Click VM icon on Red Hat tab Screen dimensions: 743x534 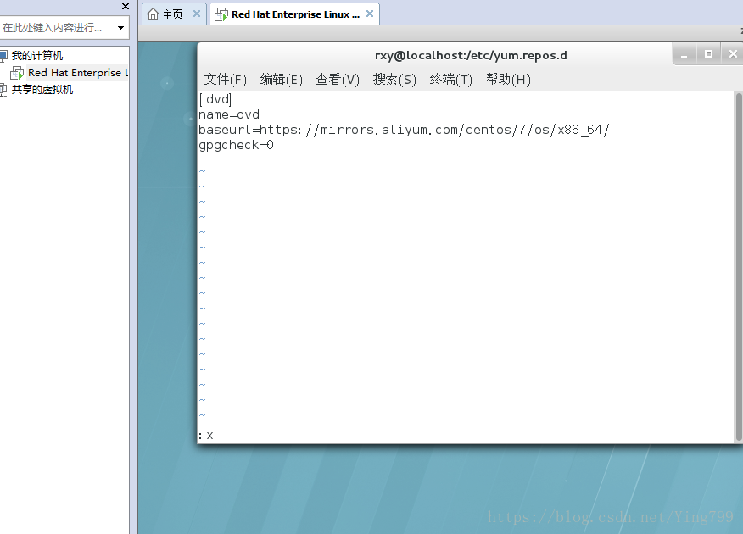pyautogui.click(x=221, y=14)
